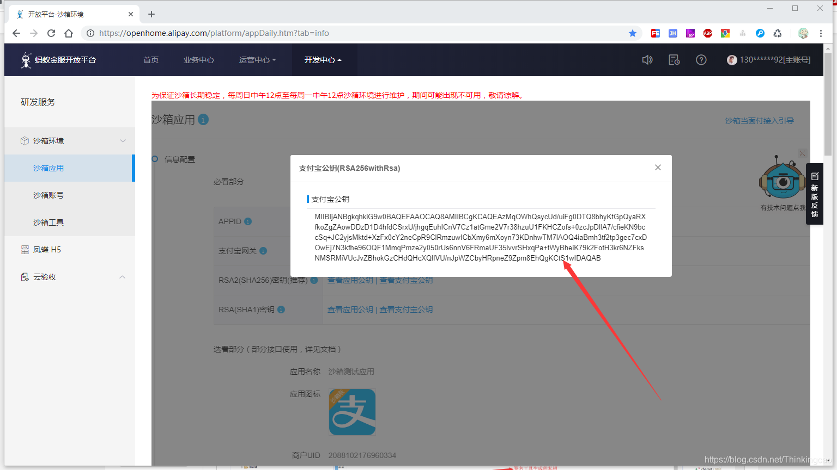Click info icon beside APPID
Screen dimensions: 837x470
[x=248, y=221]
